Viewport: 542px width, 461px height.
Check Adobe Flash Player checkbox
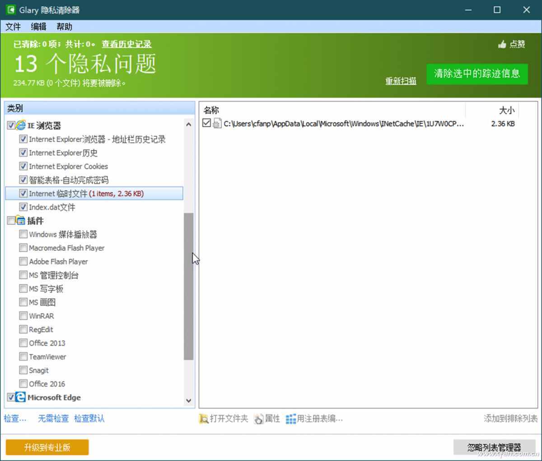(x=23, y=261)
